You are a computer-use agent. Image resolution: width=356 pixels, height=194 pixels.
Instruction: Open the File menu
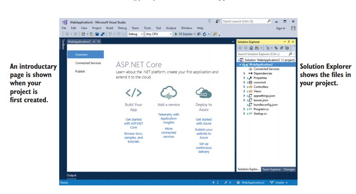(x=64, y=28)
